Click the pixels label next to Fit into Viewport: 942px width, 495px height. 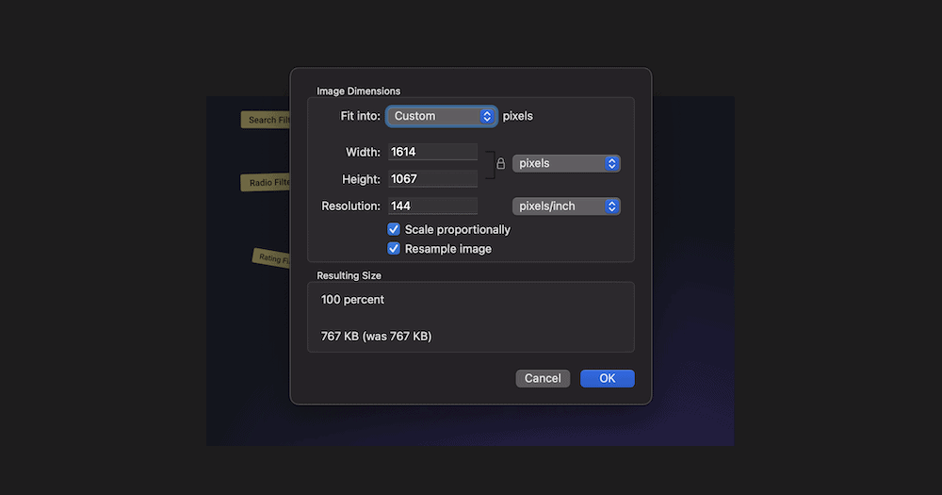click(518, 116)
